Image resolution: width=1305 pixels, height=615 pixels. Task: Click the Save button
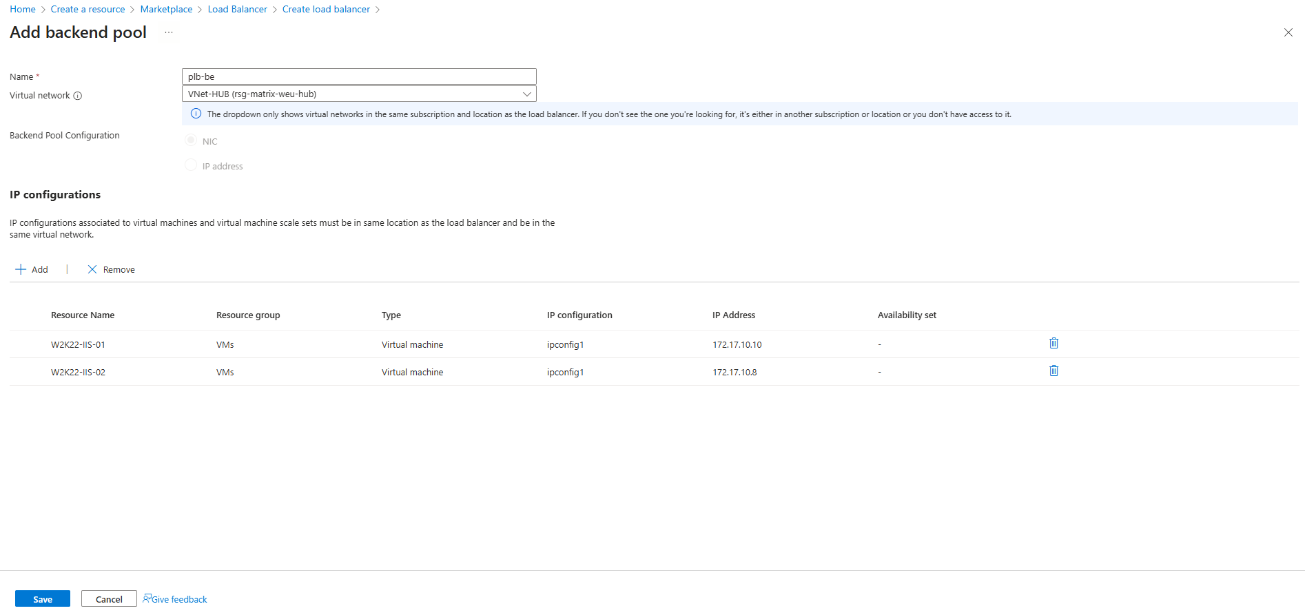43,599
